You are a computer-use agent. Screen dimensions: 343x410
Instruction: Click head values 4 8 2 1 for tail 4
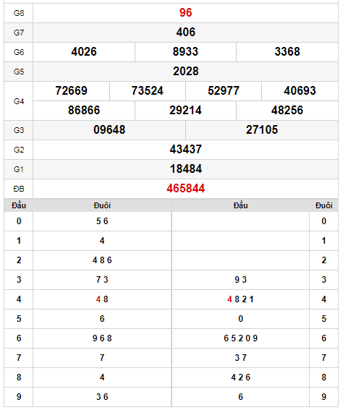coord(240,299)
